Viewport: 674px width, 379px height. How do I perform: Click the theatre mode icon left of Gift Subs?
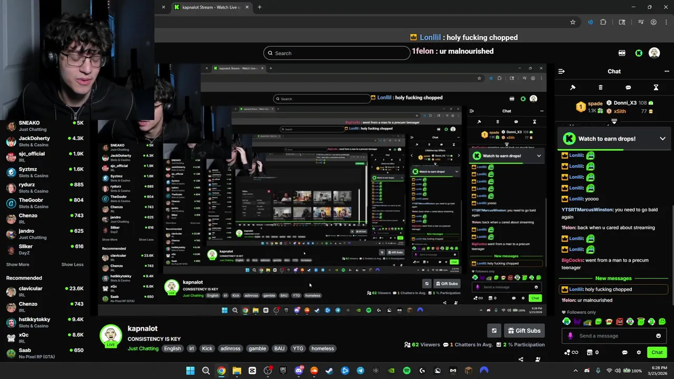click(x=494, y=331)
